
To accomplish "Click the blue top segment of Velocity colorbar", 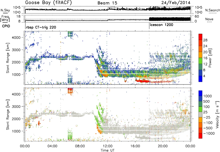I will click(x=200, y=93).
